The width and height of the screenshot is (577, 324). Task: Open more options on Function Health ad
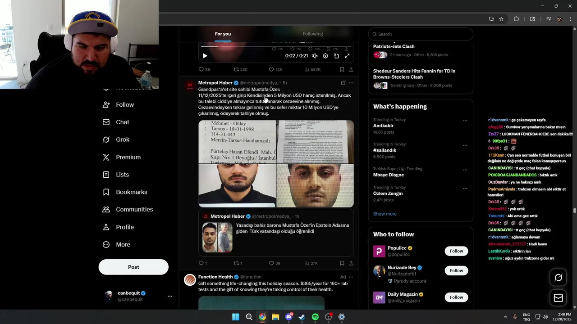tap(351, 277)
